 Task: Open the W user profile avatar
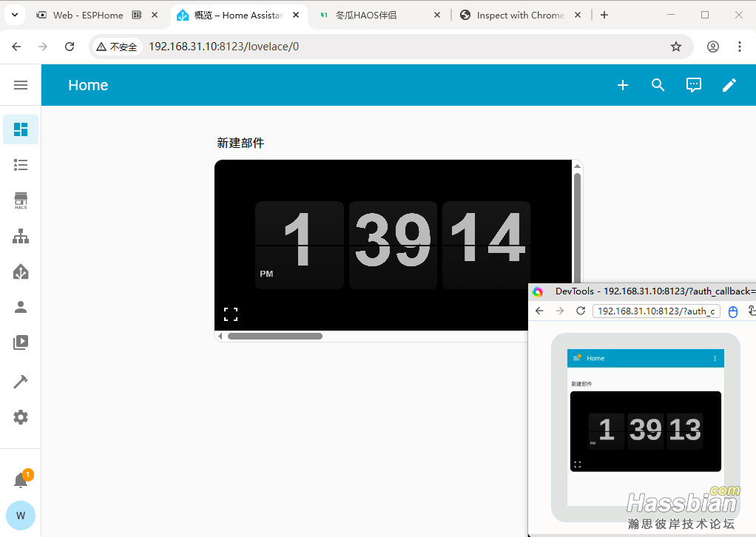pyautogui.click(x=21, y=515)
